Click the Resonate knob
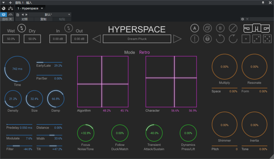 click(254, 67)
